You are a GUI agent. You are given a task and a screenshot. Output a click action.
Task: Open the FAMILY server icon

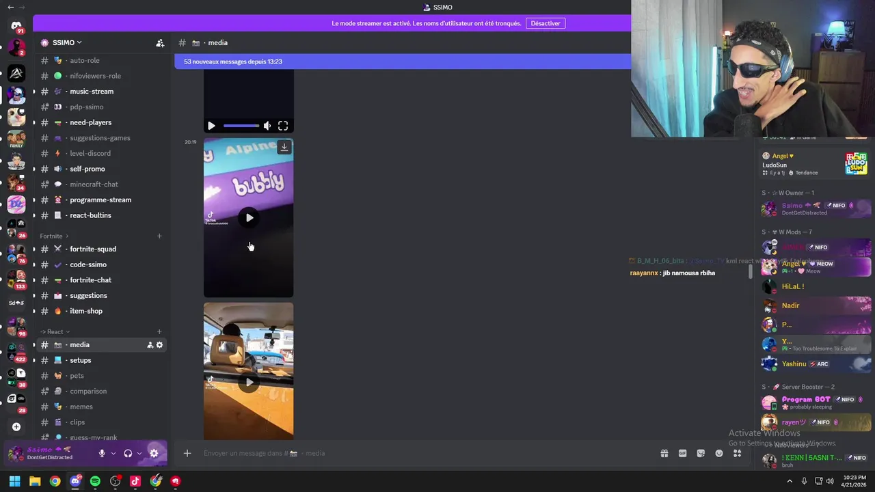tap(16, 139)
